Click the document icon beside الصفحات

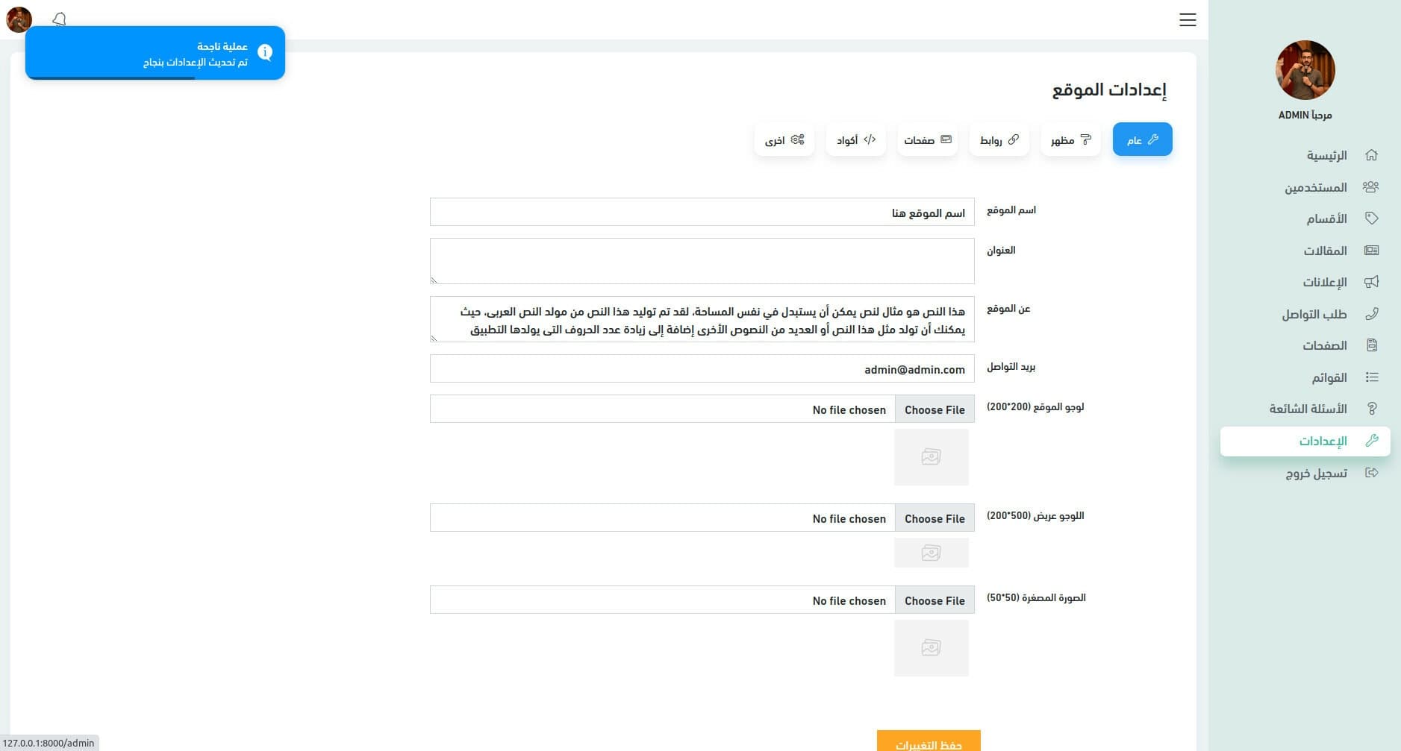point(1371,345)
